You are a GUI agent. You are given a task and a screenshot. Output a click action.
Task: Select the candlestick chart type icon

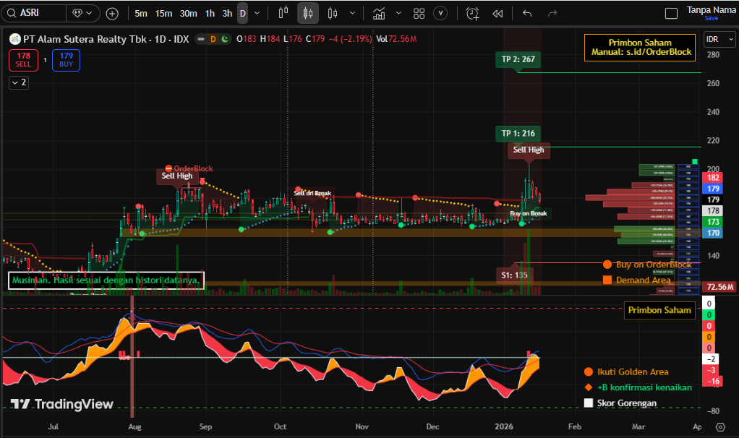coord(308,13)
